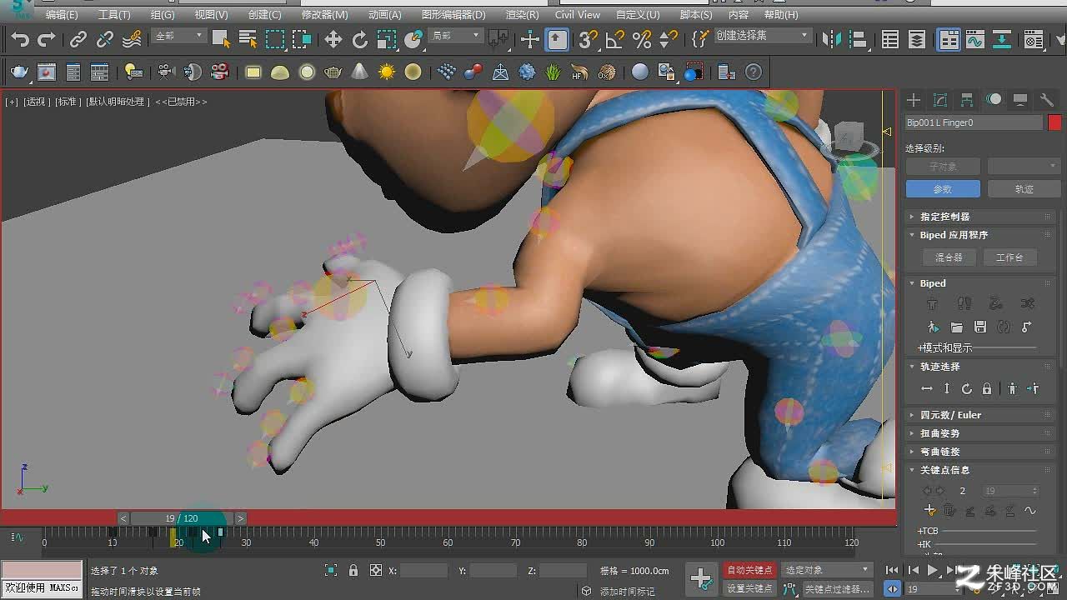Click the 19 / 120 time slider

tap(181, 518)
